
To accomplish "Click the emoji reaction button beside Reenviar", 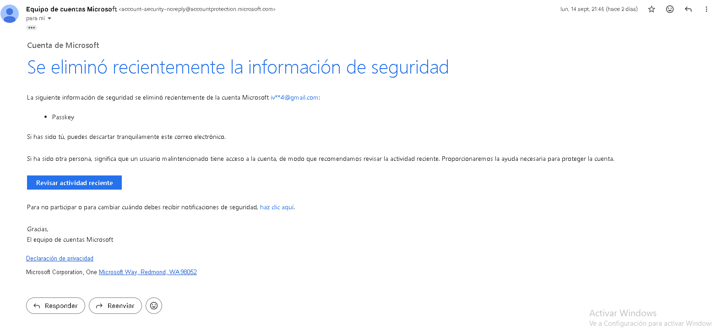I will [x=154, y=306].
